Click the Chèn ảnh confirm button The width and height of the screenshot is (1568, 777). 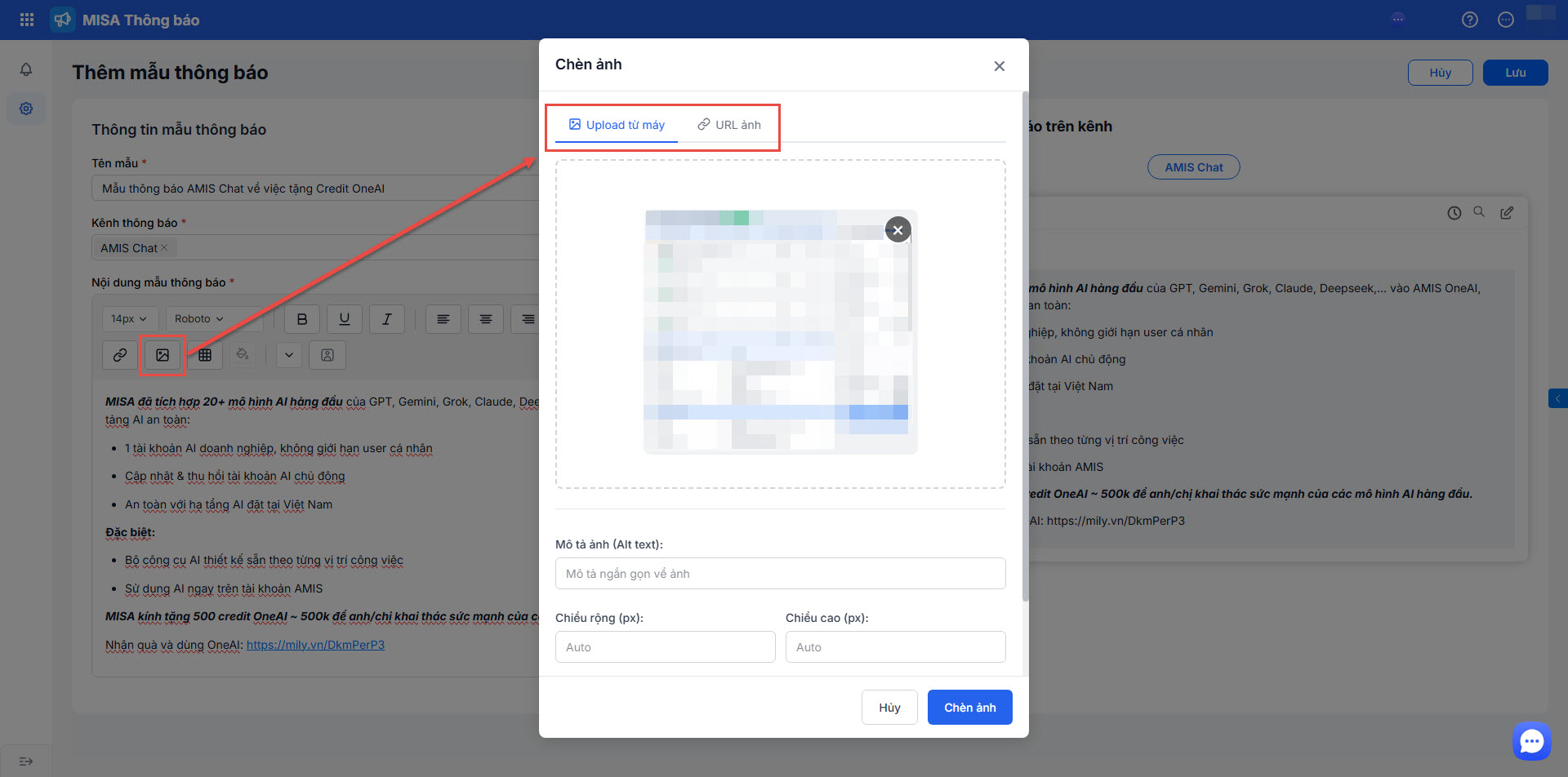click(x=970, y=708)
